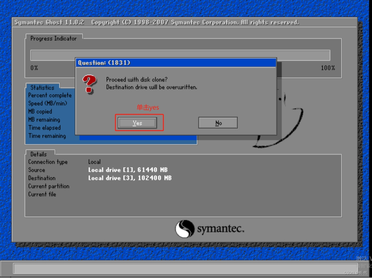The height and width of the screenshot is (278, 372).
Task: Confirm disk clone with Yes button
Action: pyautogui.click(x=137, y=123)
